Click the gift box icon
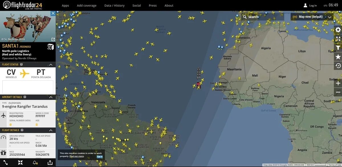This screenshot has width=342, height=167. click(x=3, y=153)
